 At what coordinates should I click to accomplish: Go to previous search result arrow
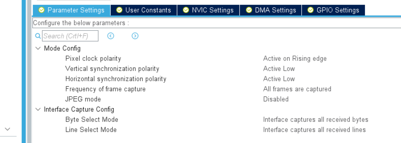click(110, 36)
